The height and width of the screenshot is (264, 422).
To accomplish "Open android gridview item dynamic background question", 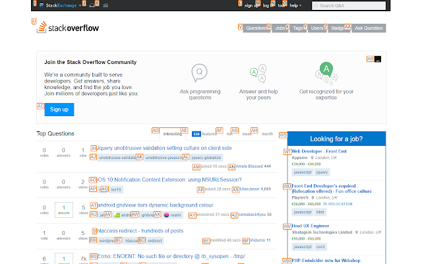I will [x=156, y=205].
